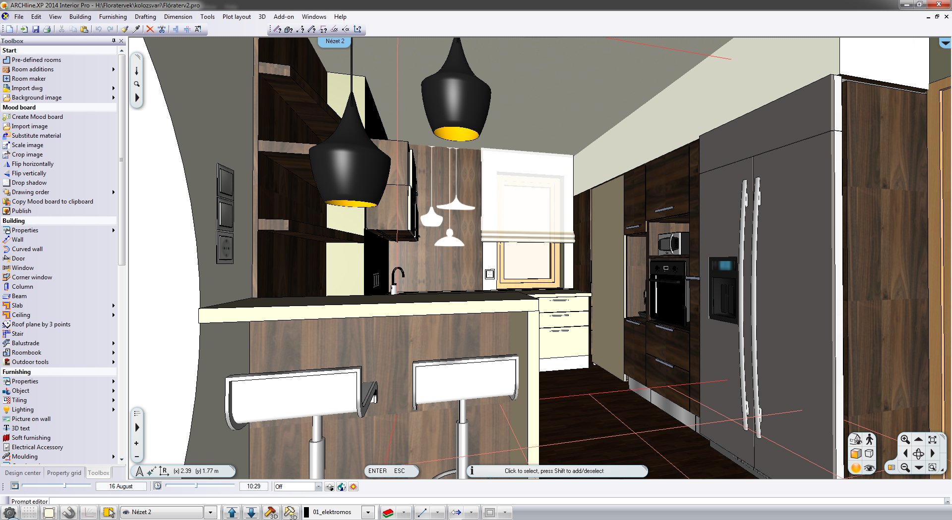Open the 01_elektromos layer dropdown
Screen dimensions: 952x520
point(368,513)
